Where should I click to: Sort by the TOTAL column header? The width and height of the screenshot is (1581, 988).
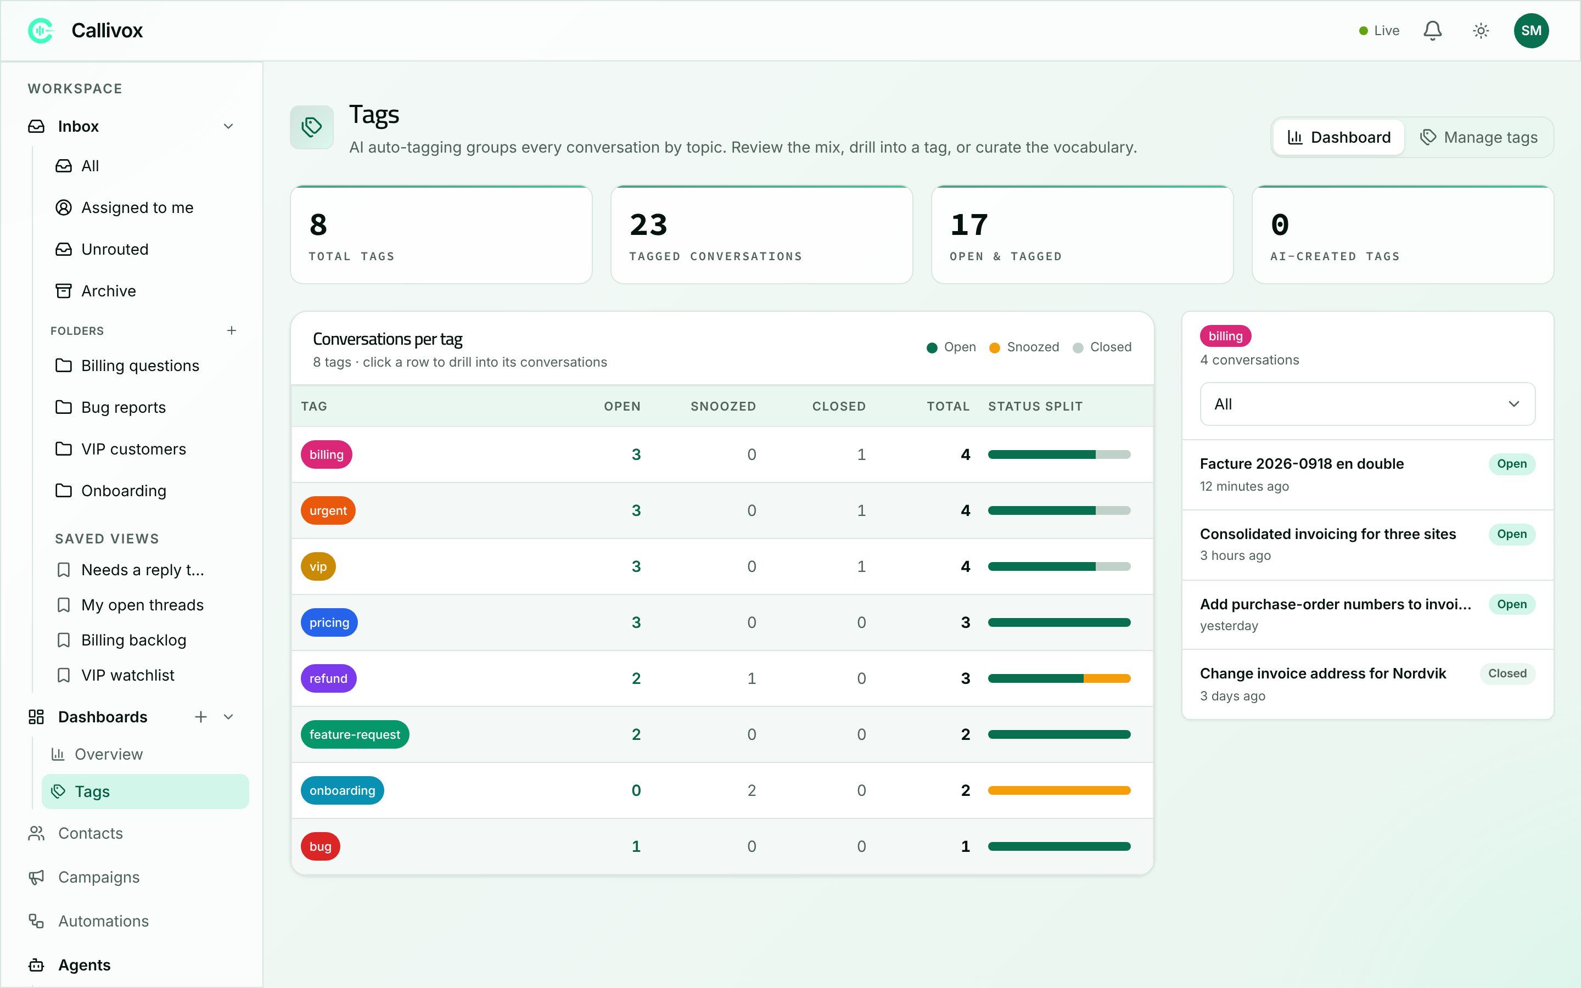[948, 406]
